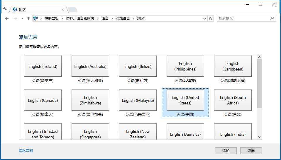Click the 英语(加勒比海) caption

coord(233,81)
